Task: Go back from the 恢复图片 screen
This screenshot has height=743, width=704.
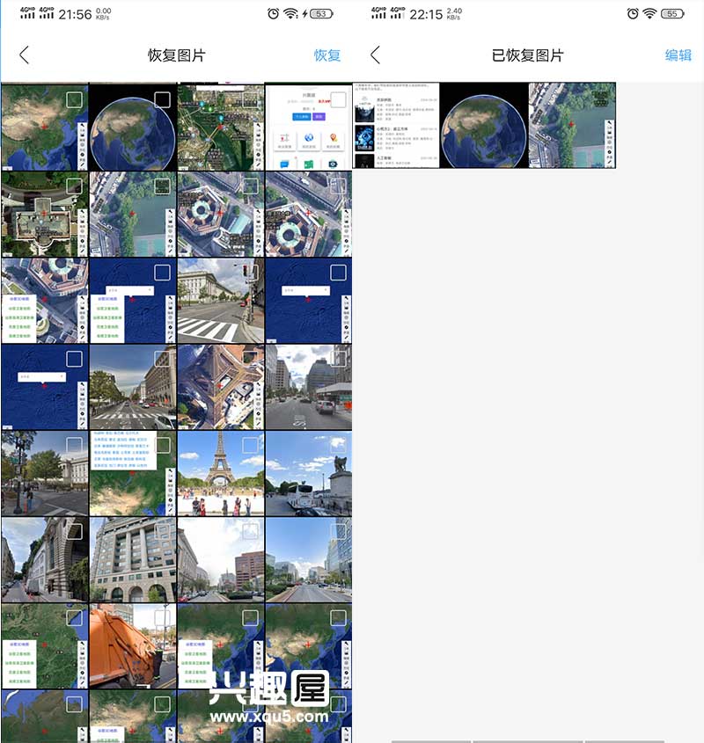Action: 24,55
